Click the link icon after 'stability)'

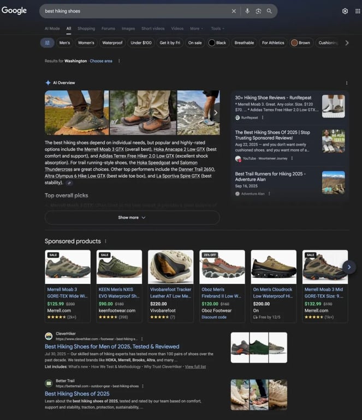coord(69,183)
